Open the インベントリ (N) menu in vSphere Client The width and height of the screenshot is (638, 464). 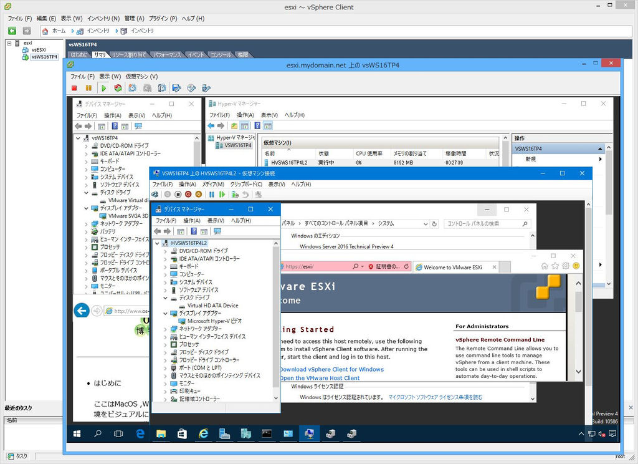point(103,18)
